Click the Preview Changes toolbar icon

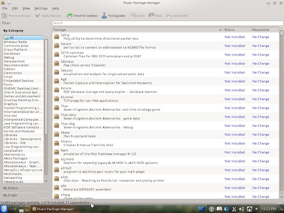[4, 16]
